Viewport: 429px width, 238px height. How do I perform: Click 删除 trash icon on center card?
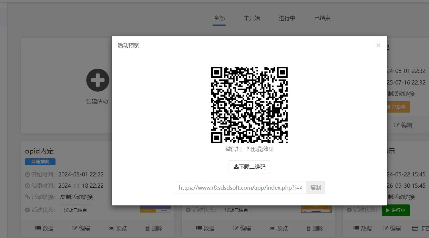(x=315, y=228)
